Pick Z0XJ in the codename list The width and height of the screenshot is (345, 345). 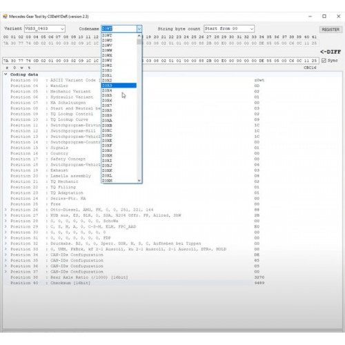point(119,166)
